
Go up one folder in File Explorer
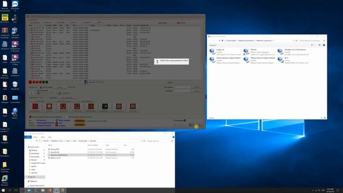pyautogui.click(x=37, y=141)
